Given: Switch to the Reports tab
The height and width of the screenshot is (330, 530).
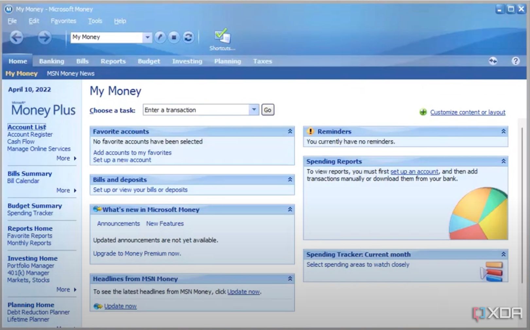Looking at the screenshot, I should click(113, 61).
